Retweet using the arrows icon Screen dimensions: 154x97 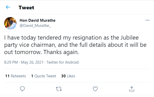59,89
